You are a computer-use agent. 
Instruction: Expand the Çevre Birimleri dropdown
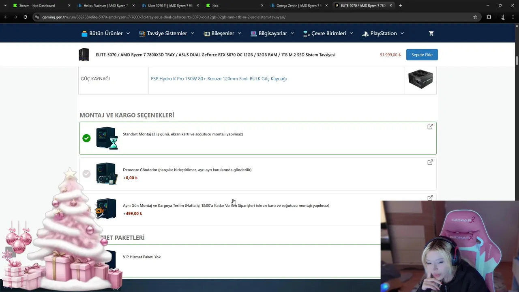pyautogui.click(x=328, y=33)
